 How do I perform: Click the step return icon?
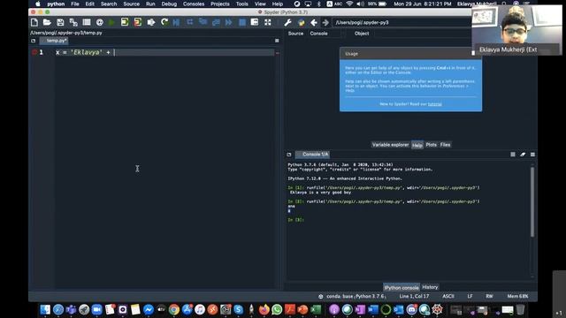point(216,22)
